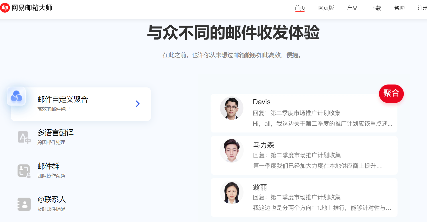The image size is (427, 222).
Task: Open the 产品 nav menu
Action: [352, 8]
